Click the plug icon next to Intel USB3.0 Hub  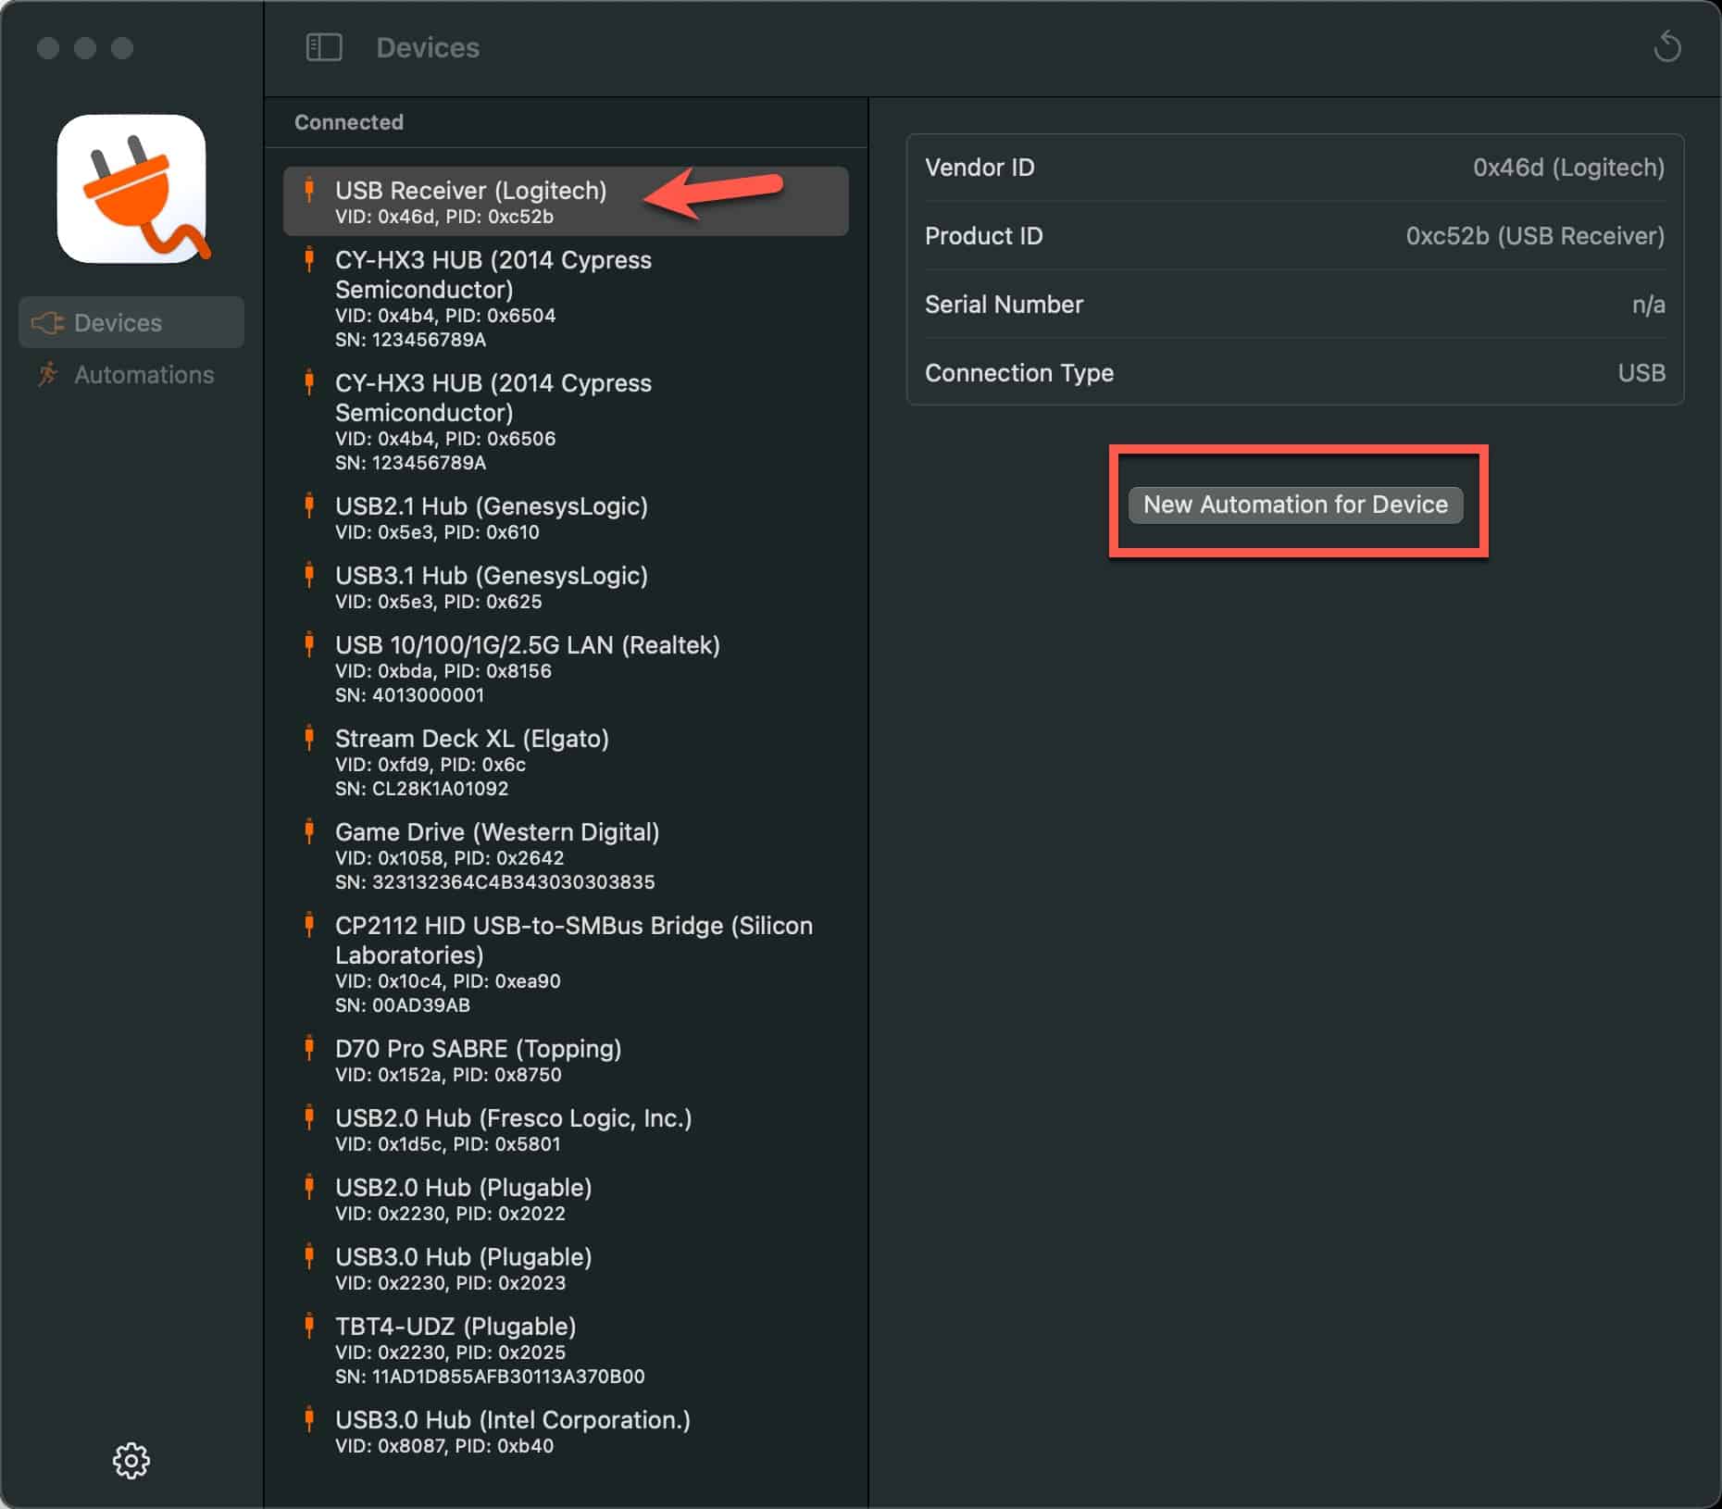[x=309, y=1419]
